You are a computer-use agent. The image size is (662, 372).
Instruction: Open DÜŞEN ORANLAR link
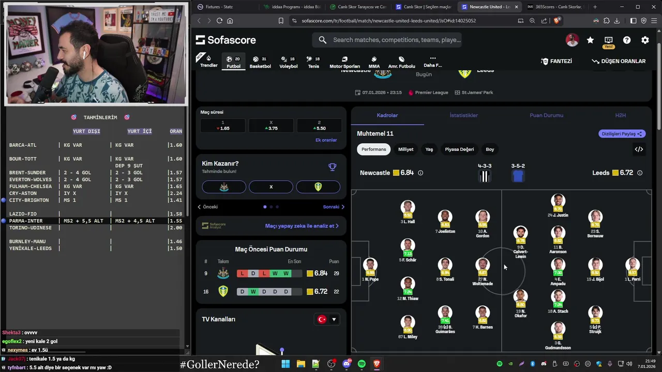(x=619, y=61)
